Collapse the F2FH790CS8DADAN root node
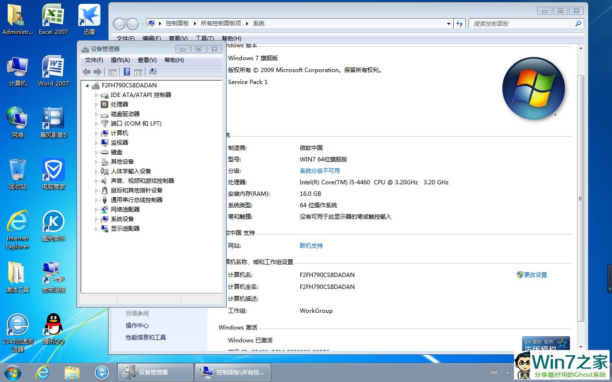Viewport: 612px width, 382px height. point(87,85)
